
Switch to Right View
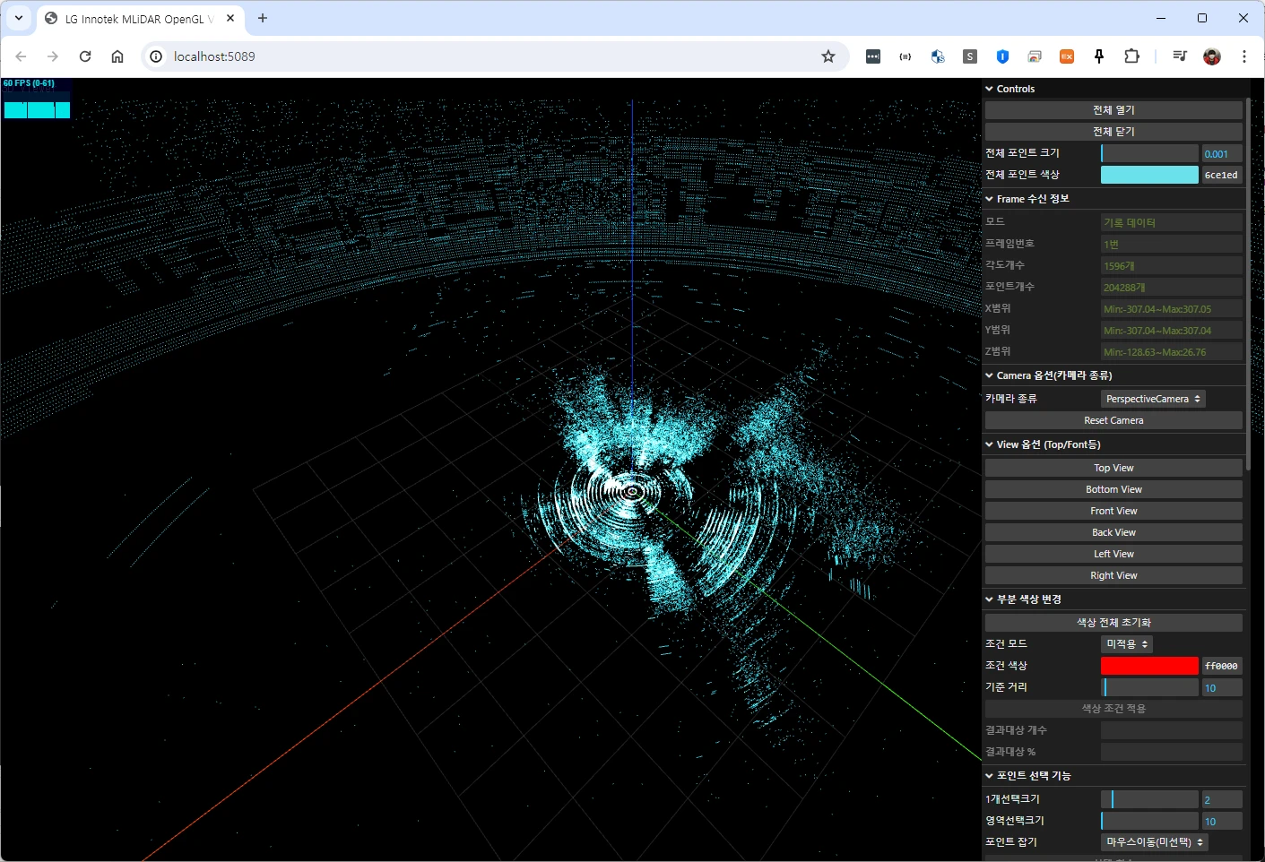[1113, 575]
